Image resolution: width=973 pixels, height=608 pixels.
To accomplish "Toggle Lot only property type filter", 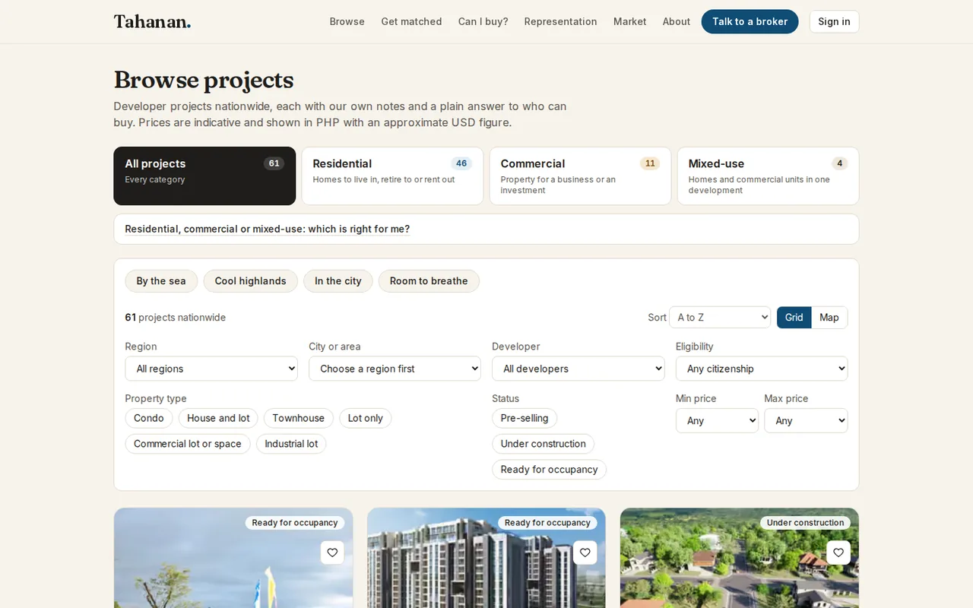I will tap(366, 418).
